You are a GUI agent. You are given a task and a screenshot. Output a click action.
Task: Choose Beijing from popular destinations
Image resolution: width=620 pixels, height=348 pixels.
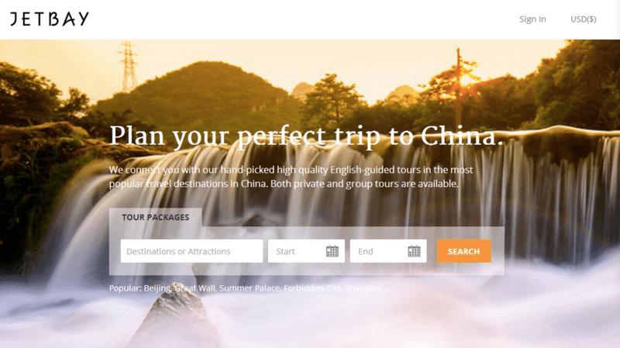click(x=157, y=288)
